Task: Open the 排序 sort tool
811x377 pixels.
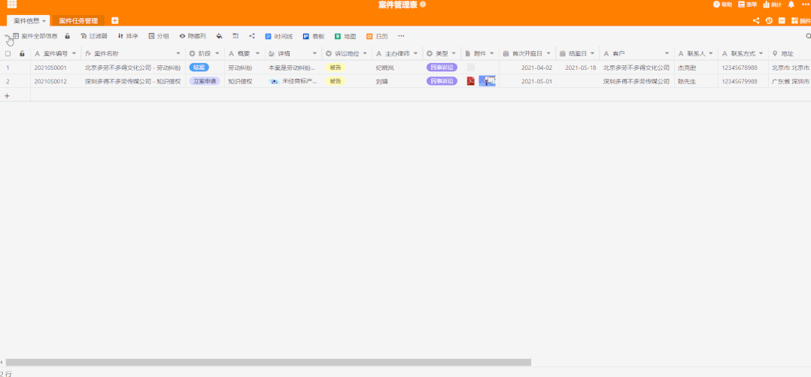Action: [x=128, y=36]
